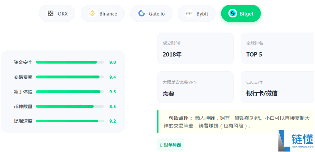Click the 新手体验 progress bar
Image resolution: width=315 pixels, height=152 pixels.
pyautogui.click(x=70, y=92)
